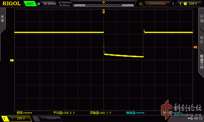Image resolution: width=204 pixels, height=122 pixels.
Task: Click the 50.00ms horizontal timebase value
Action: pyautogui.click(x=49, y=4)
